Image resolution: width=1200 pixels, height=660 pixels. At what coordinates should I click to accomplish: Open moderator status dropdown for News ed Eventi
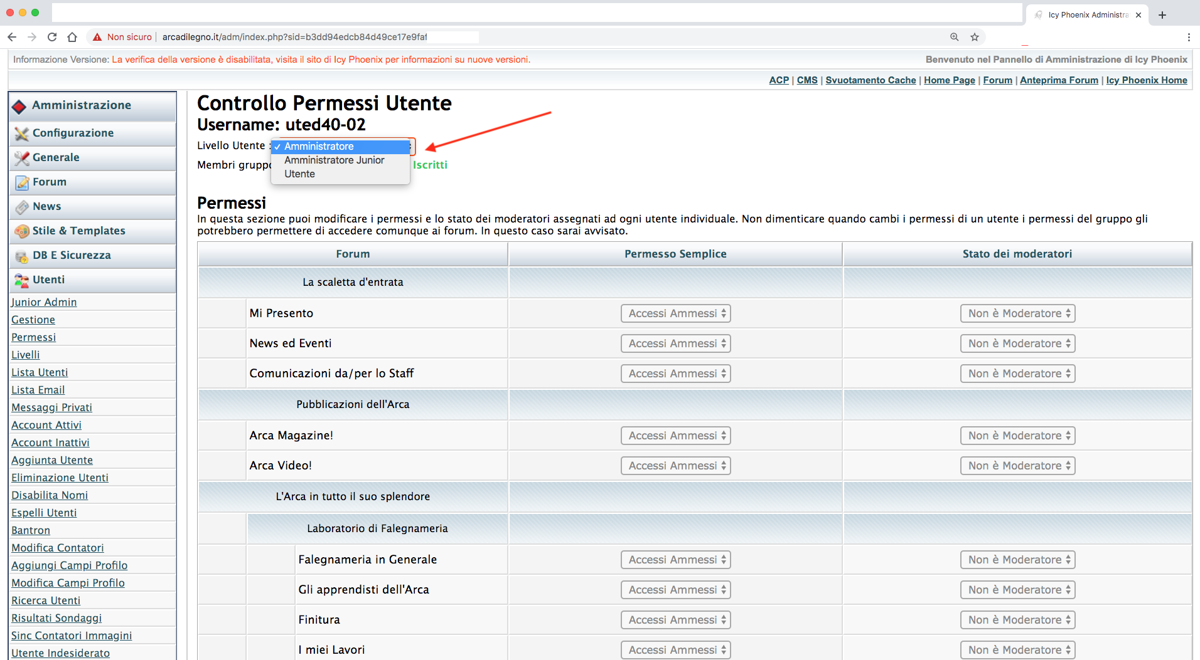(x=1017, y=343)
